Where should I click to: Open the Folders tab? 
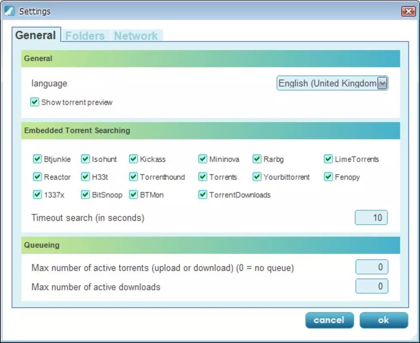tap(85, 36)
